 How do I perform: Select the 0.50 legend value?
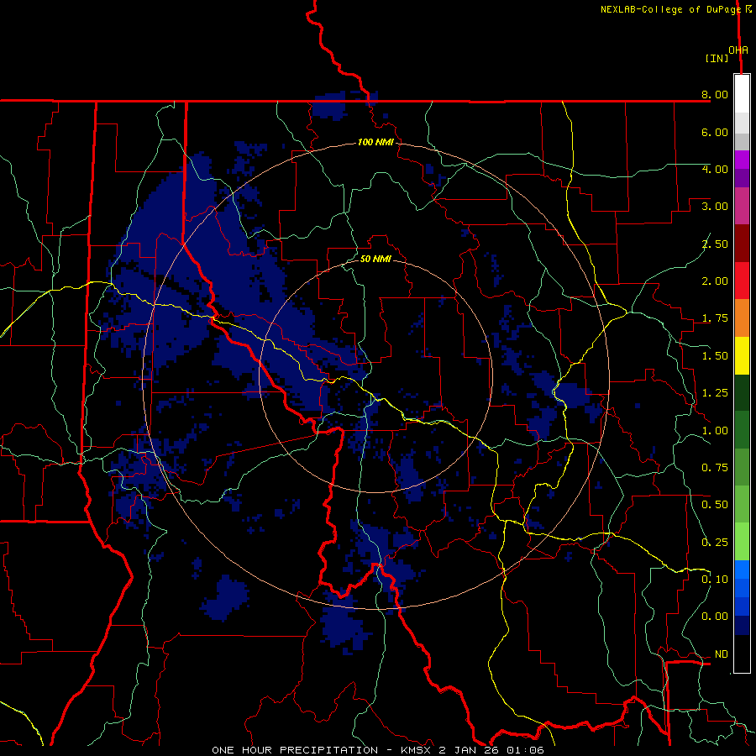pos(715,505)
